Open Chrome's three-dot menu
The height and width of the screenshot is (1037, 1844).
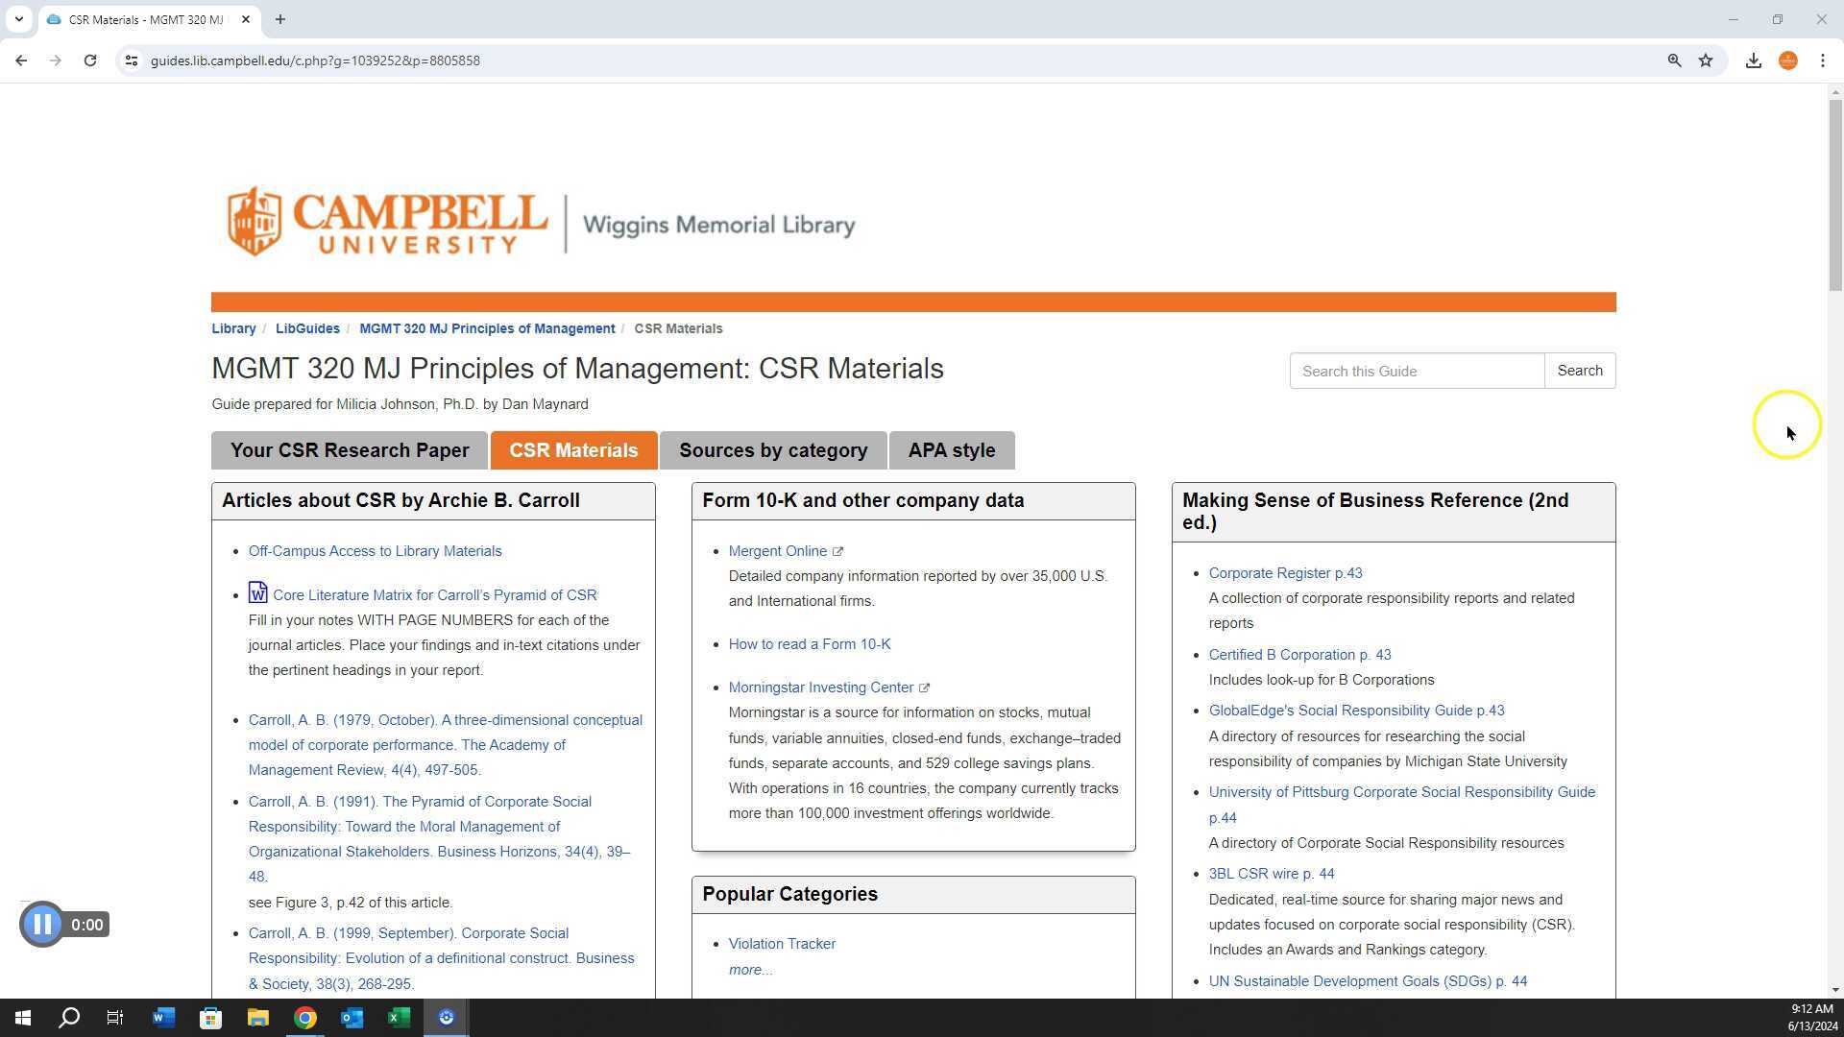click(1823, 60)
